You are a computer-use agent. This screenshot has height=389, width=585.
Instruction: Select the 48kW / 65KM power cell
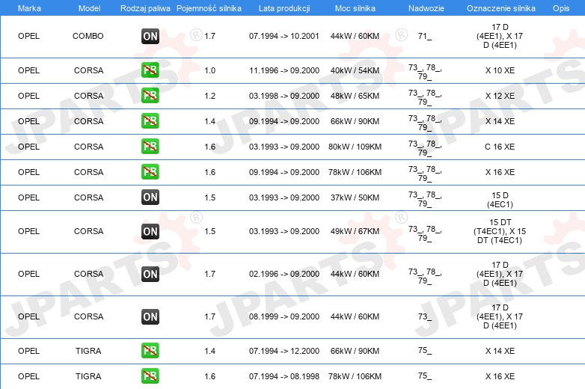point(355,96)
